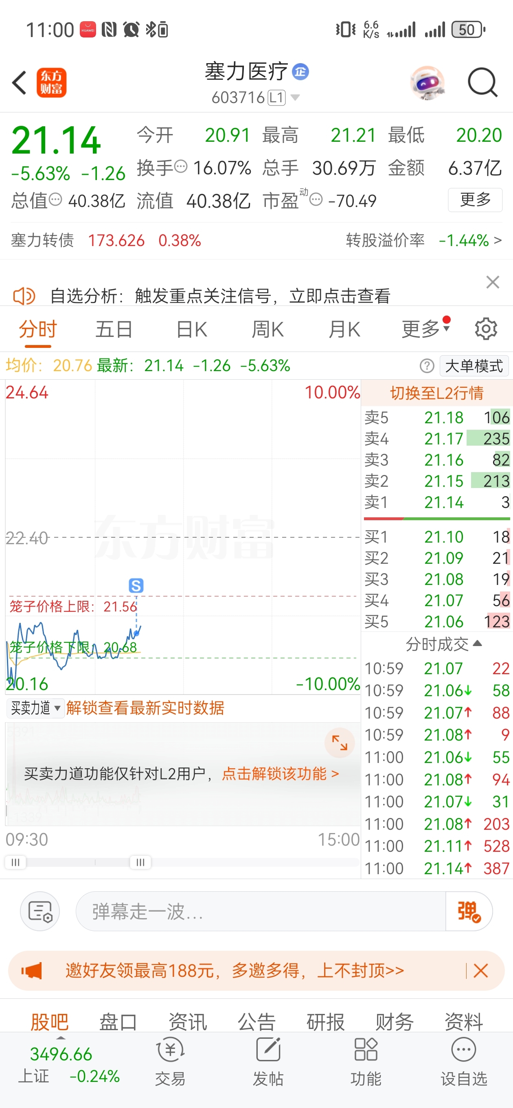513x1108 pixels.
Task: Tap the megaphone icon in invite banner
Action: tap(32, 970)
